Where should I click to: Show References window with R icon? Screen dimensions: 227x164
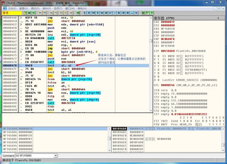pos(128,13)
